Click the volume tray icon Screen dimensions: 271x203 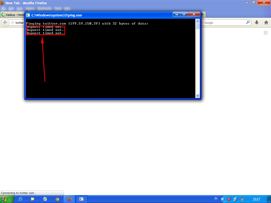[x=242, y=199]
